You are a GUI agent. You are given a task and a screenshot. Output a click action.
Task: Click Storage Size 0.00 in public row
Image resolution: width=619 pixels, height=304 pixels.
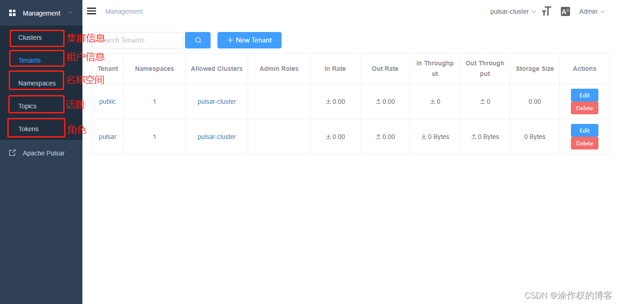tap(535, 101)
